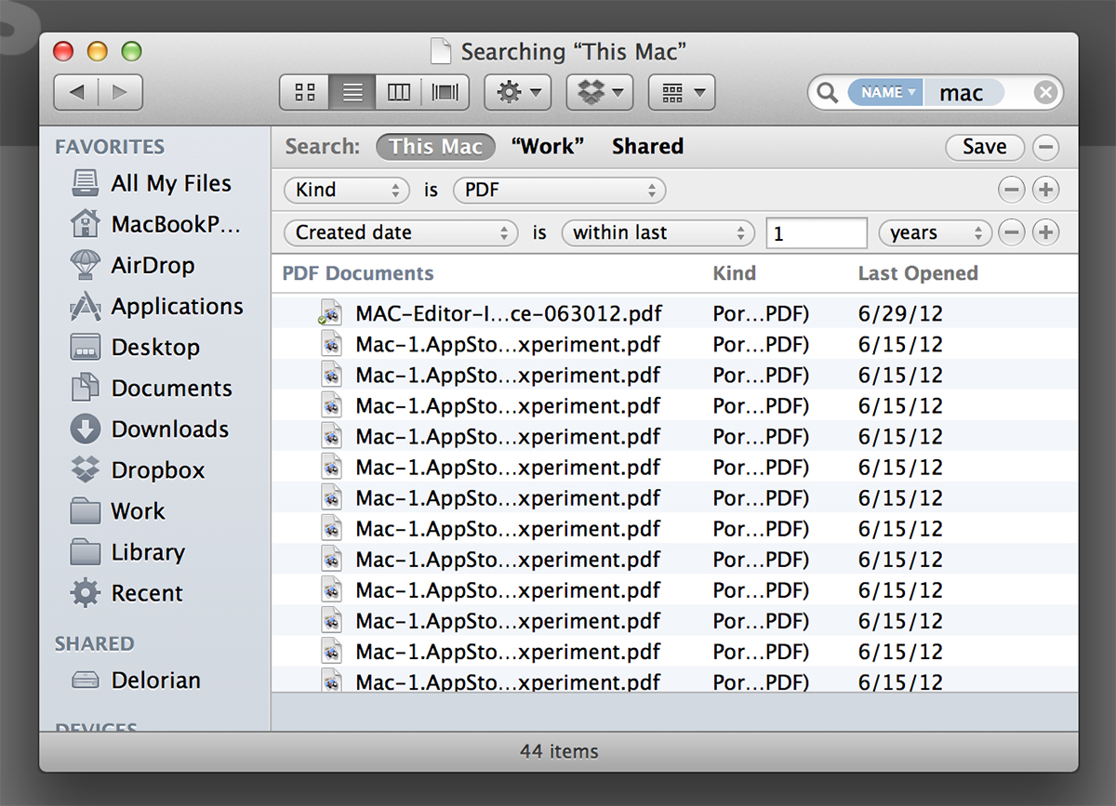This screenshot has height=806, width=1116.
Task: Click the magnifying glass search icon
Action: click(x=826, y=93)
